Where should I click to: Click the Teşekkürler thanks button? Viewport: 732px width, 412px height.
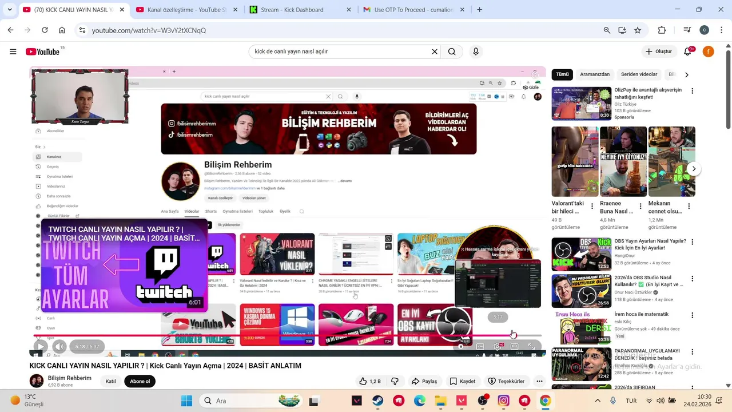point(506,381)
